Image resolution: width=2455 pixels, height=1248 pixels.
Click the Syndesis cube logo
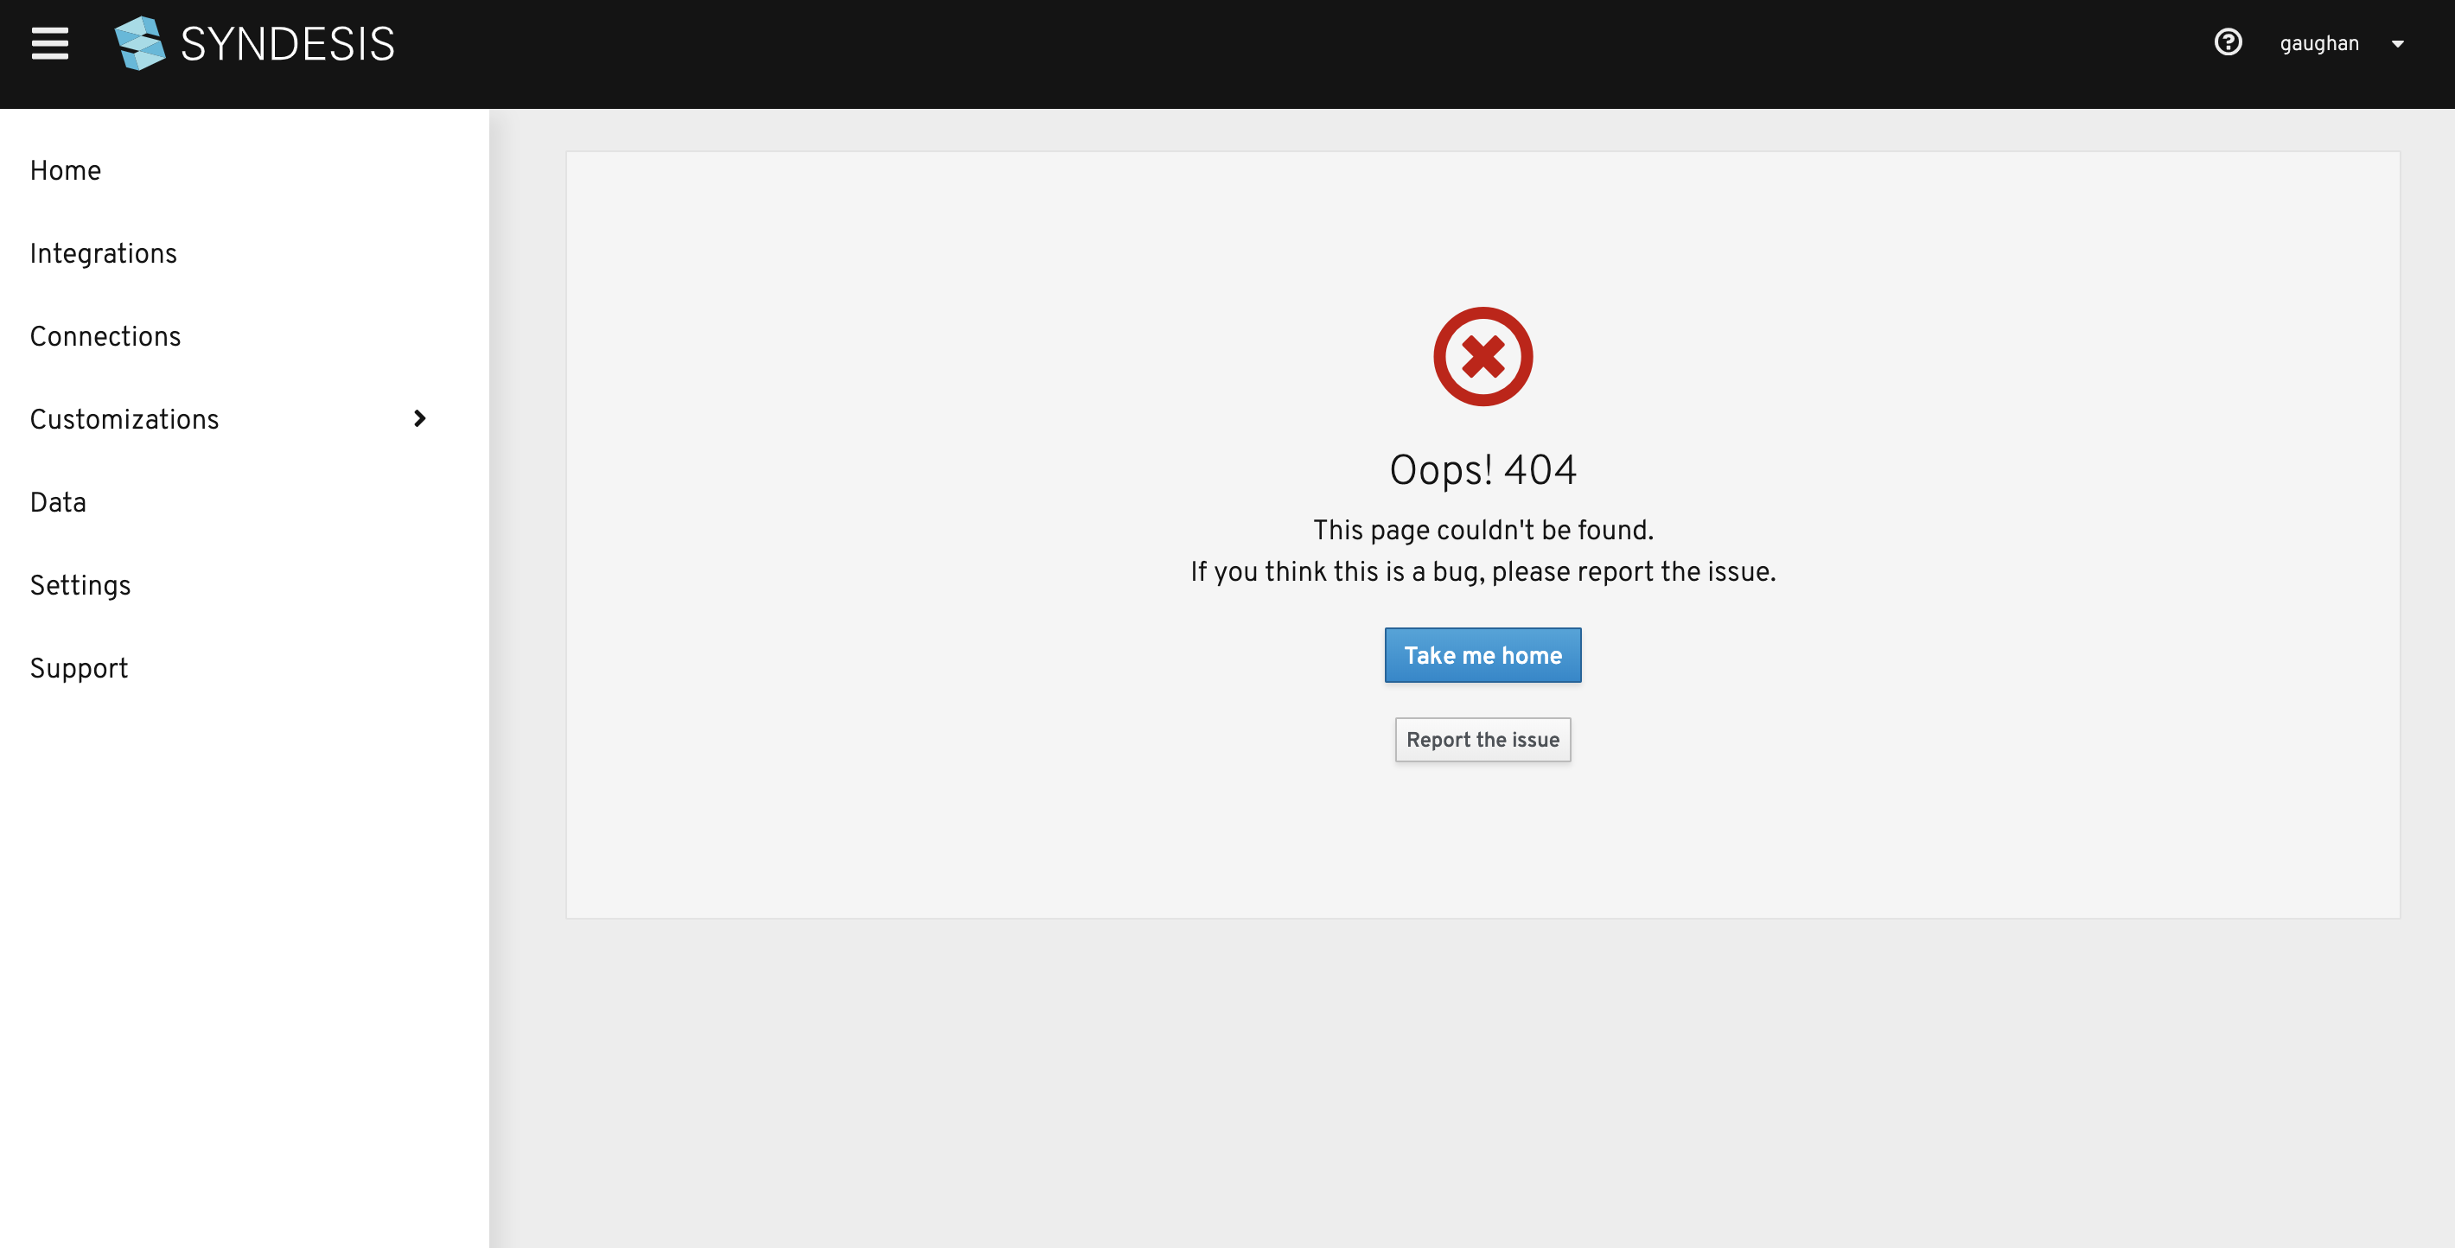coord(139,43)
